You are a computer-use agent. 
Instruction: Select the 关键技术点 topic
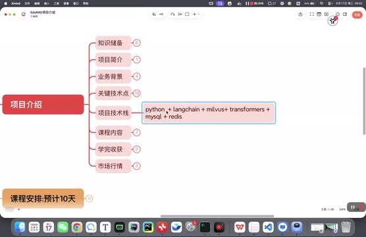[x=113, y=93]
